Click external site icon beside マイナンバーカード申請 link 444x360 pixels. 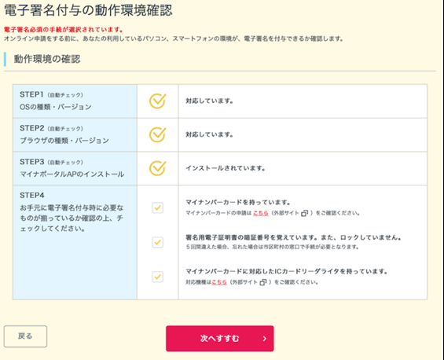[304, 213]
